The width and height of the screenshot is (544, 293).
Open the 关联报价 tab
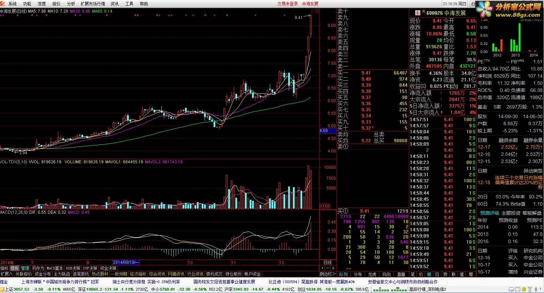pyautogui.click(x=24, y=274)
